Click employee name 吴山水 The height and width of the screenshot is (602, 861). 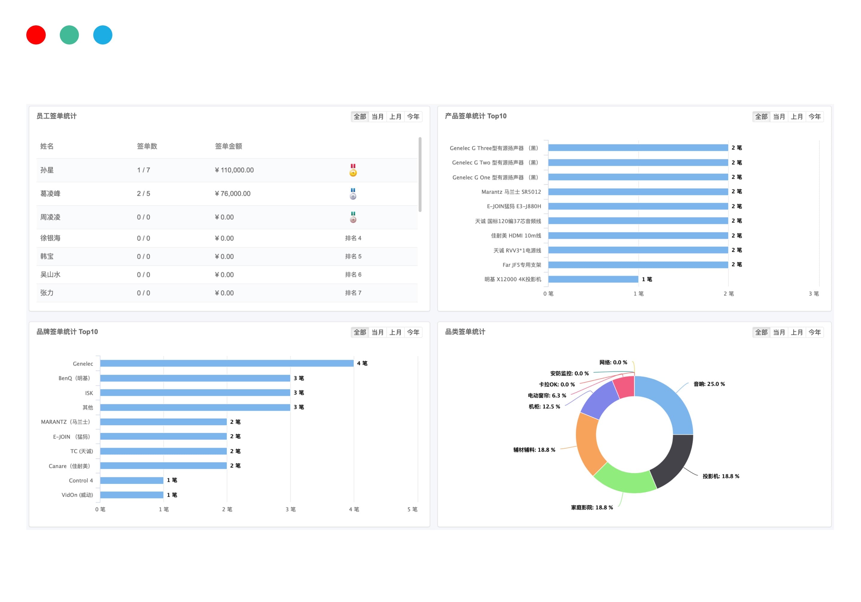50,275
